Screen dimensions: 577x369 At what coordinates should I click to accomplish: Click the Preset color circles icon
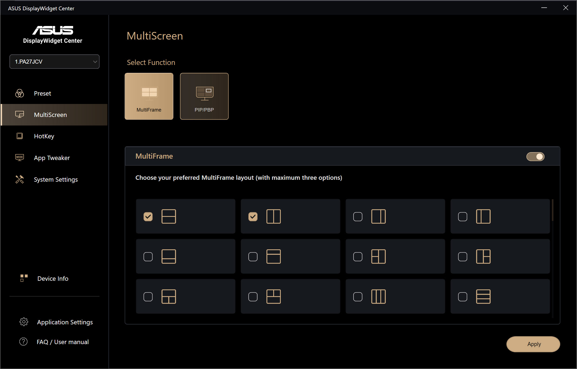pos(19,93)
